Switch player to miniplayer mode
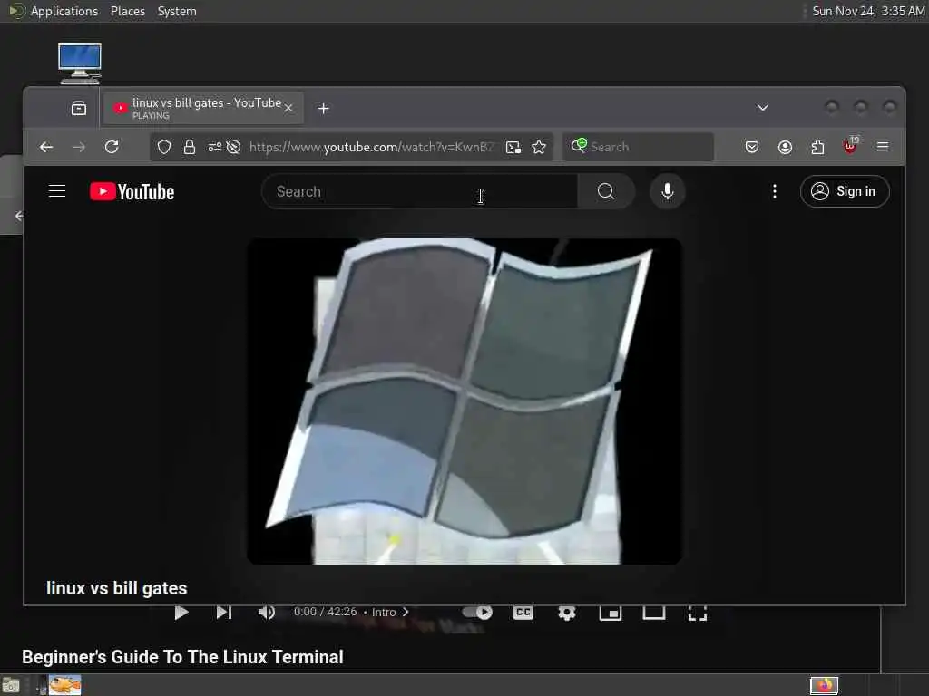The height and width of the screenshot is (696, 929). point(611,613)
